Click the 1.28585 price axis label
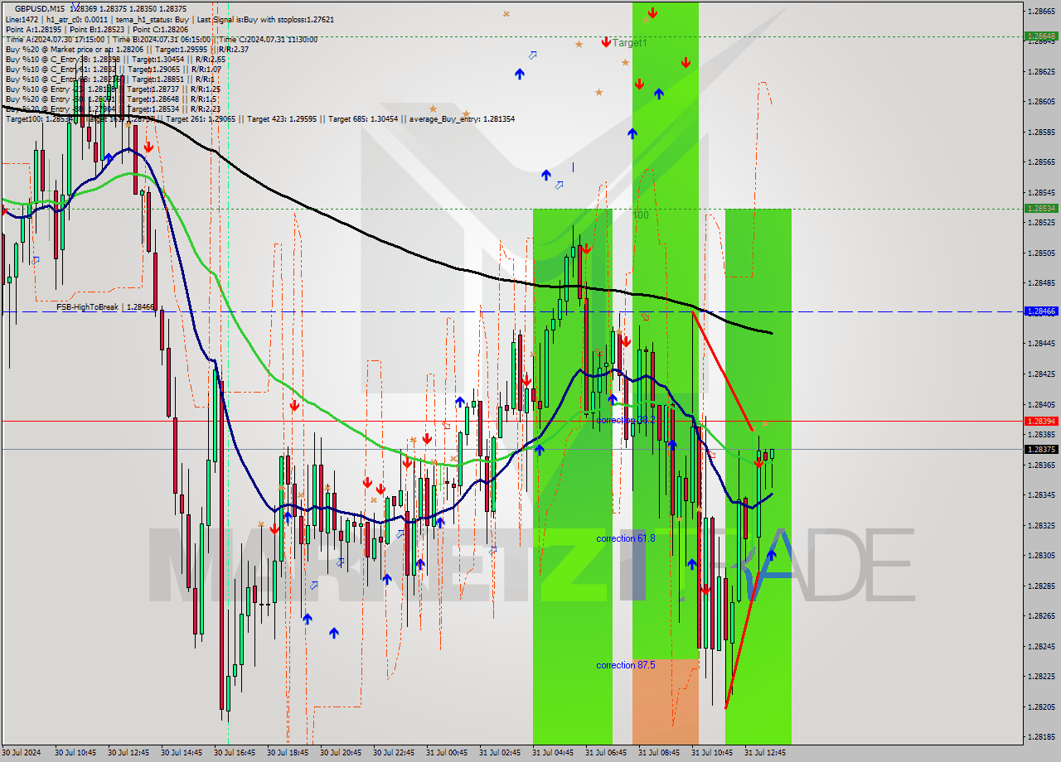Viewport: 1061px width, 762px height. (x=1041, y=132)
